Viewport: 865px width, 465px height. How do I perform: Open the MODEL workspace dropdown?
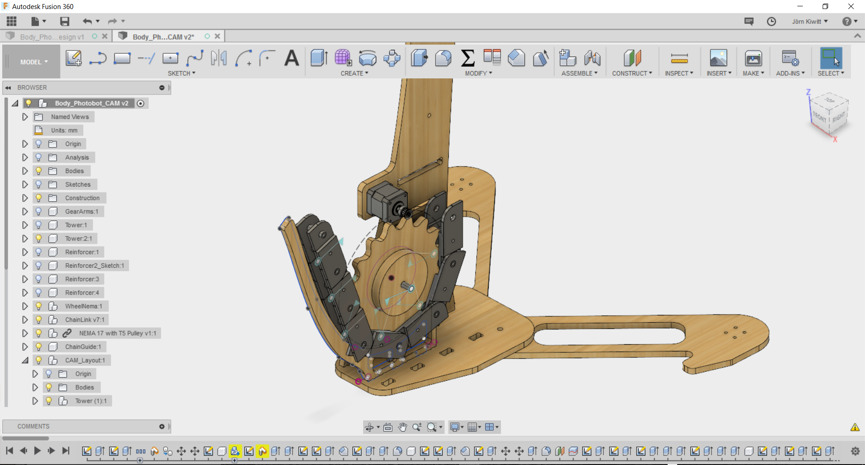[34, 62]
